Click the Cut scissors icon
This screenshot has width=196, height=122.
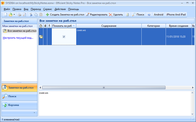coord(31,15)
